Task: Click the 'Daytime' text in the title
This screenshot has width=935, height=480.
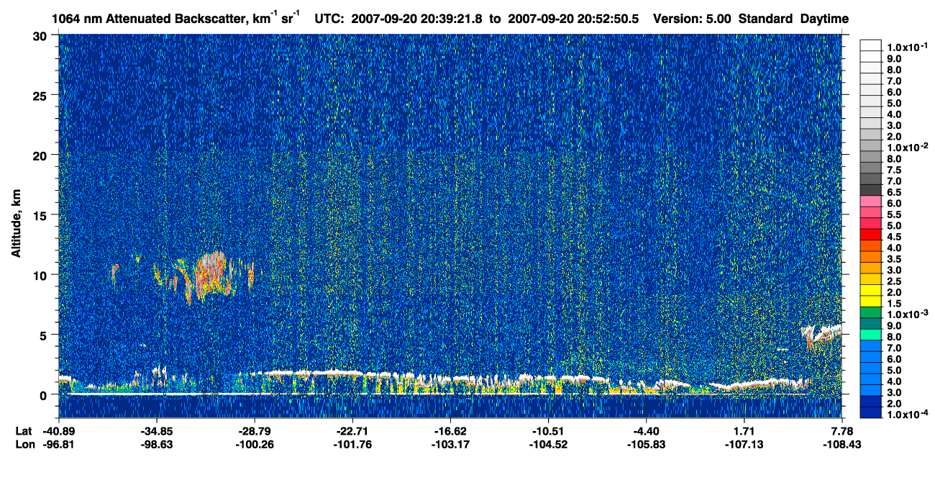Action: click(x=824, y=19)
